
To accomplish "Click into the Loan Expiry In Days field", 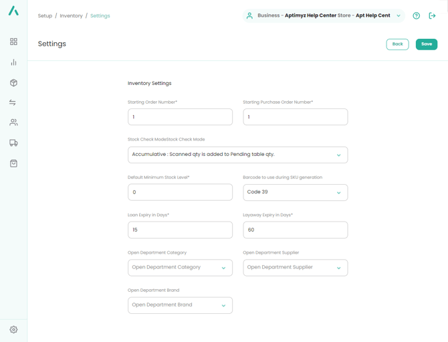I will (180, 230).
